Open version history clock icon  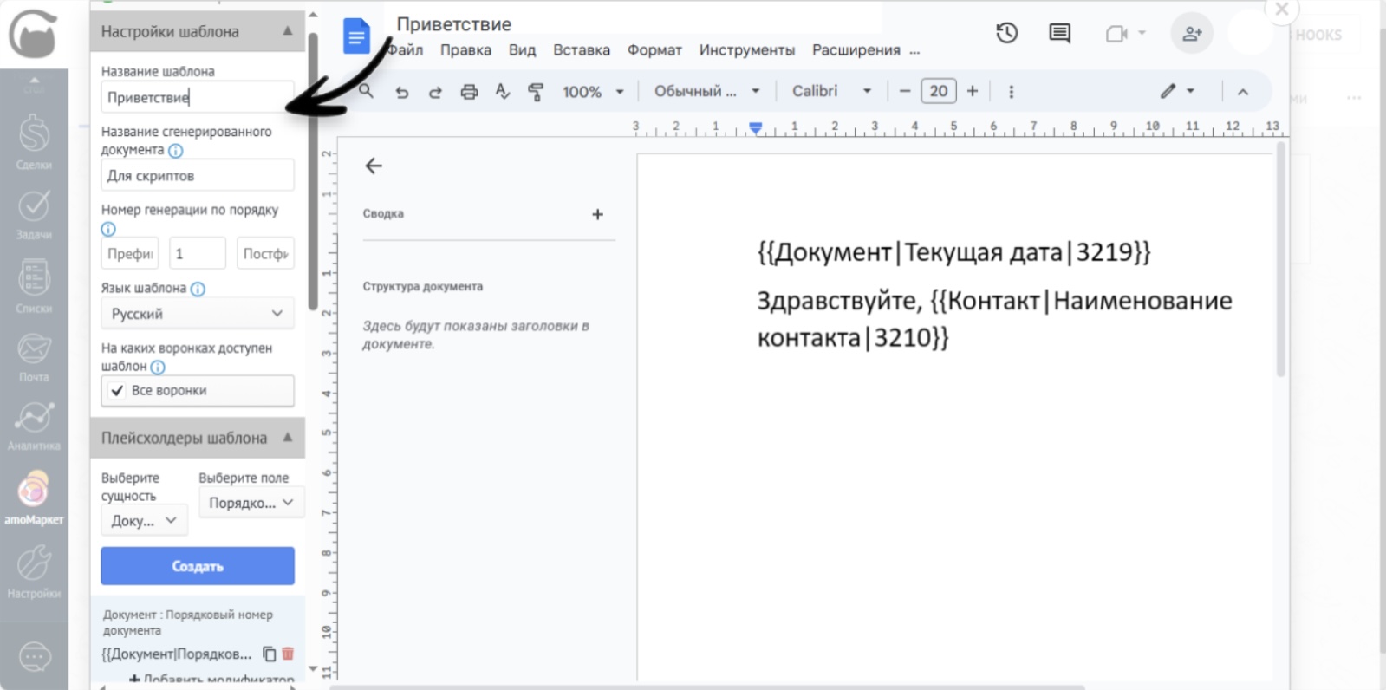tap(1006, 34)
